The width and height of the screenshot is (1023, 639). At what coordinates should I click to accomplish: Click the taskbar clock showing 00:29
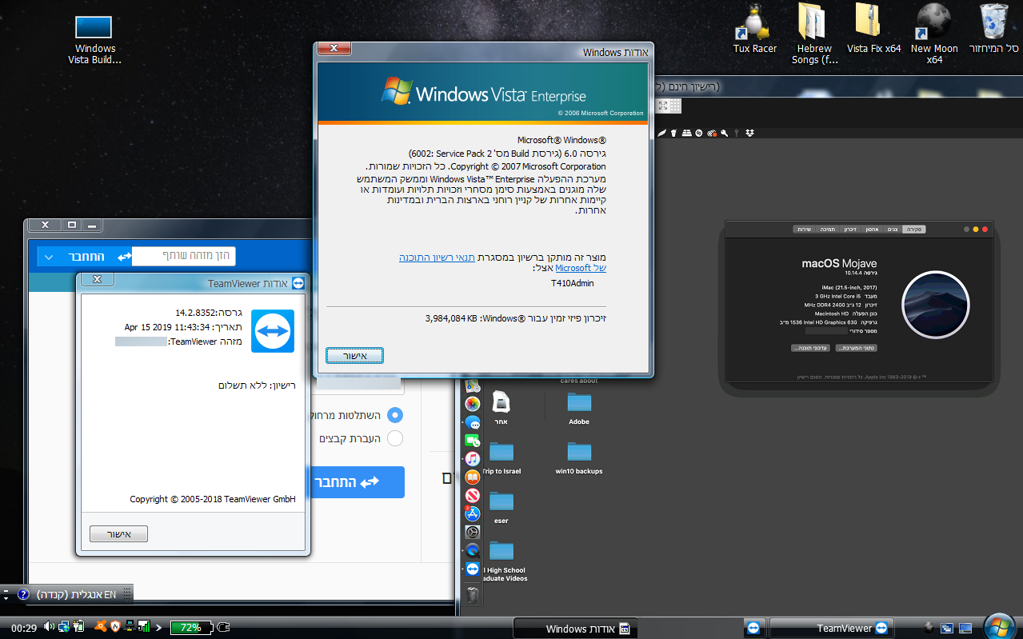tap(24, 628)
